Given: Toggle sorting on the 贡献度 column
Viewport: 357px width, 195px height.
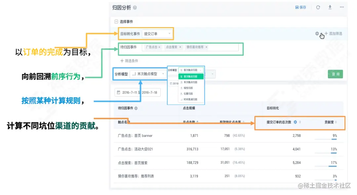Looking at the screenshot, I should 336,122.
